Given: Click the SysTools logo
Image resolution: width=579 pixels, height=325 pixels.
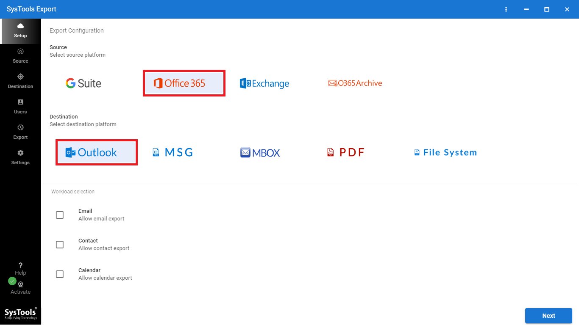Looking at the screenshot, I should [21, 313].
